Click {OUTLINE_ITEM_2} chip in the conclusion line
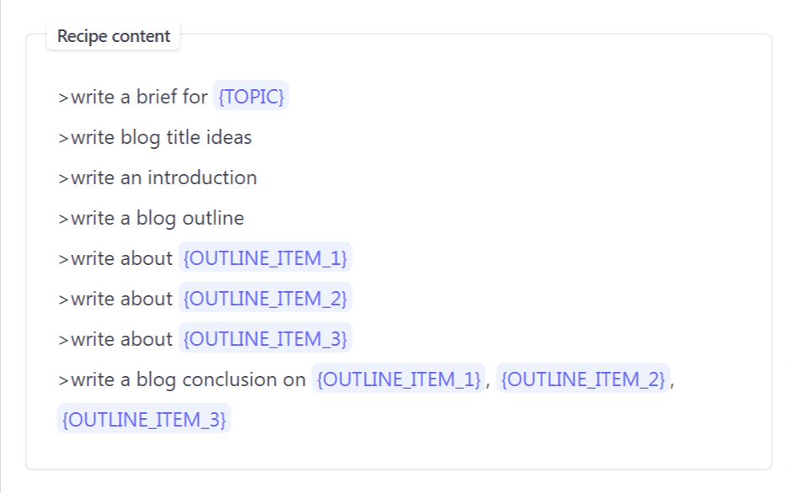 tap(583, 378)
